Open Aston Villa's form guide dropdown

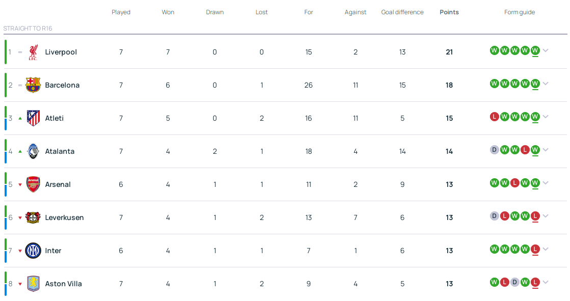coord(546,282)
